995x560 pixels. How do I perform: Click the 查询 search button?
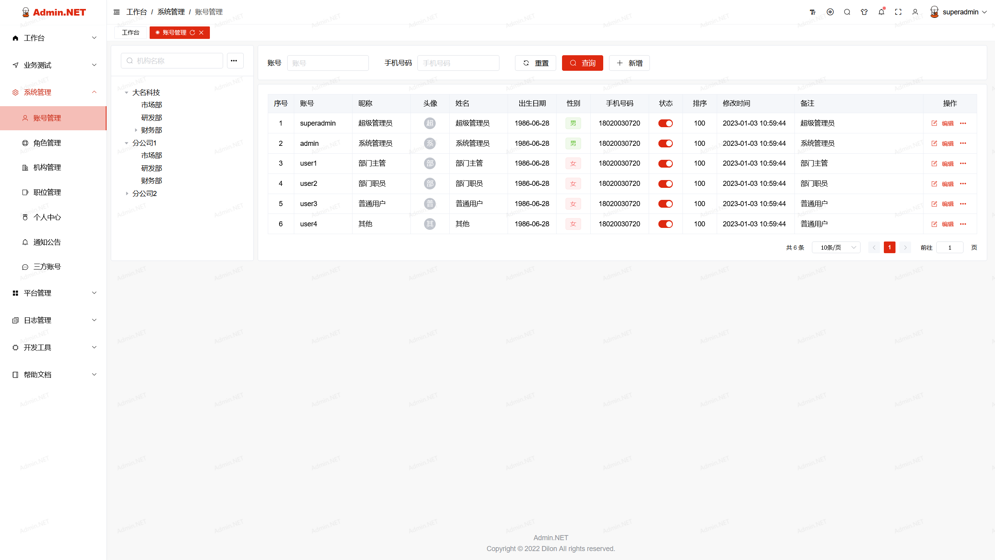[x=582, y=63]
